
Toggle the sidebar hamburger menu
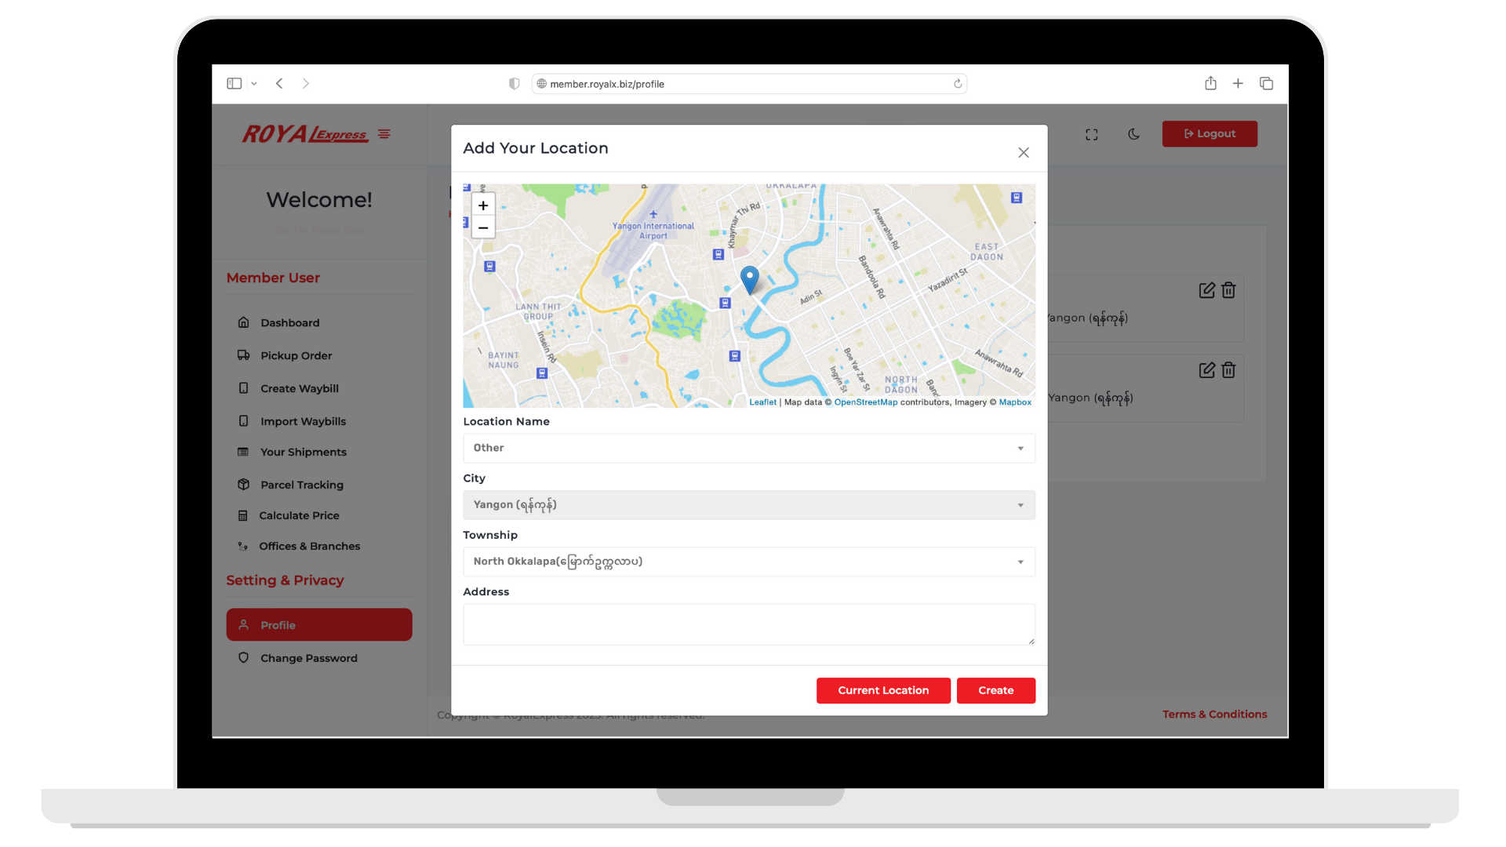(384, 134)
